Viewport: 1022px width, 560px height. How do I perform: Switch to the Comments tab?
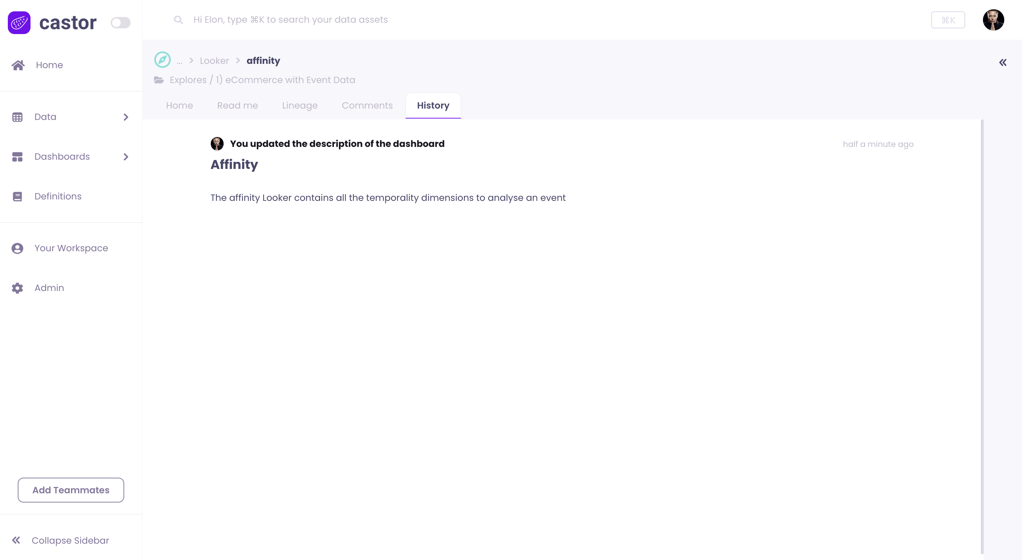pyautogui.click(x=367, y=105)
